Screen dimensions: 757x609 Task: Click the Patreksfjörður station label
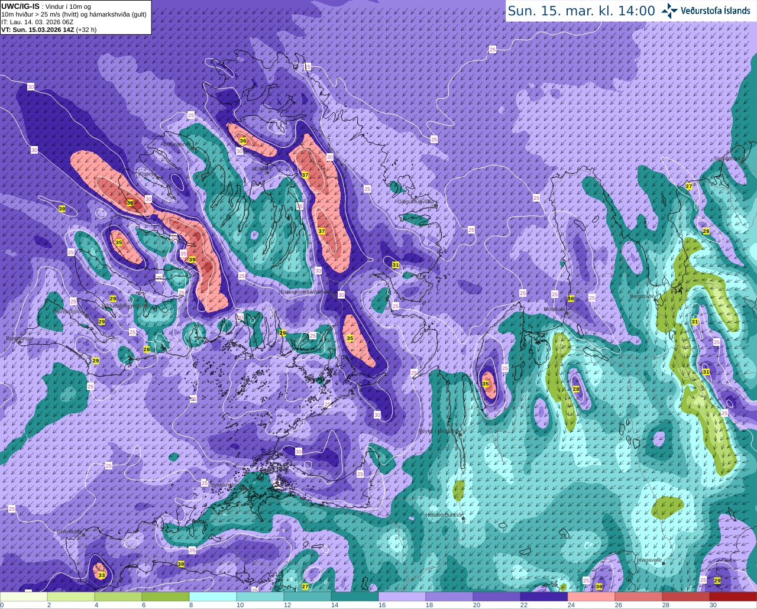click(69, 311)
